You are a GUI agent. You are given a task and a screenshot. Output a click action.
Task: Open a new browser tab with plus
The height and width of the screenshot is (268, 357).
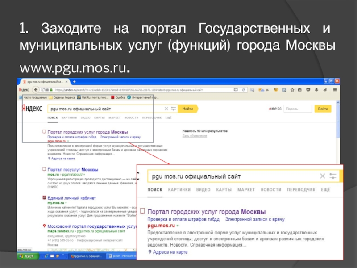point(74,82)
